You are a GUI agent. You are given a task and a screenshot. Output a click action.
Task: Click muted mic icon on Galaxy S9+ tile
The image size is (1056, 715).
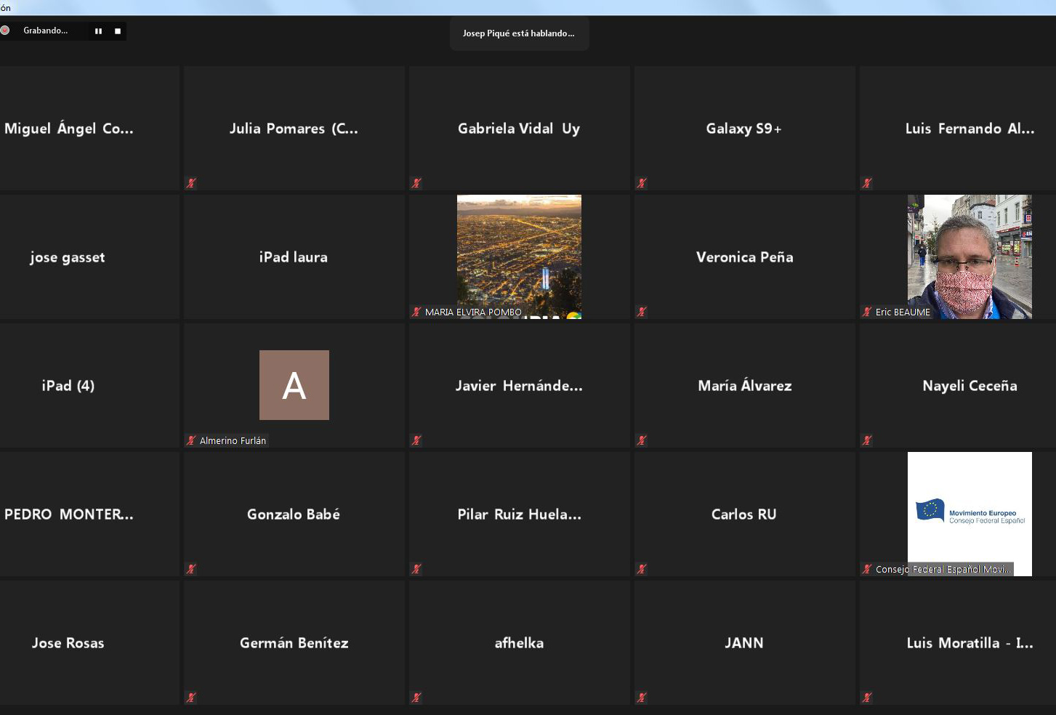click(642, 183)
